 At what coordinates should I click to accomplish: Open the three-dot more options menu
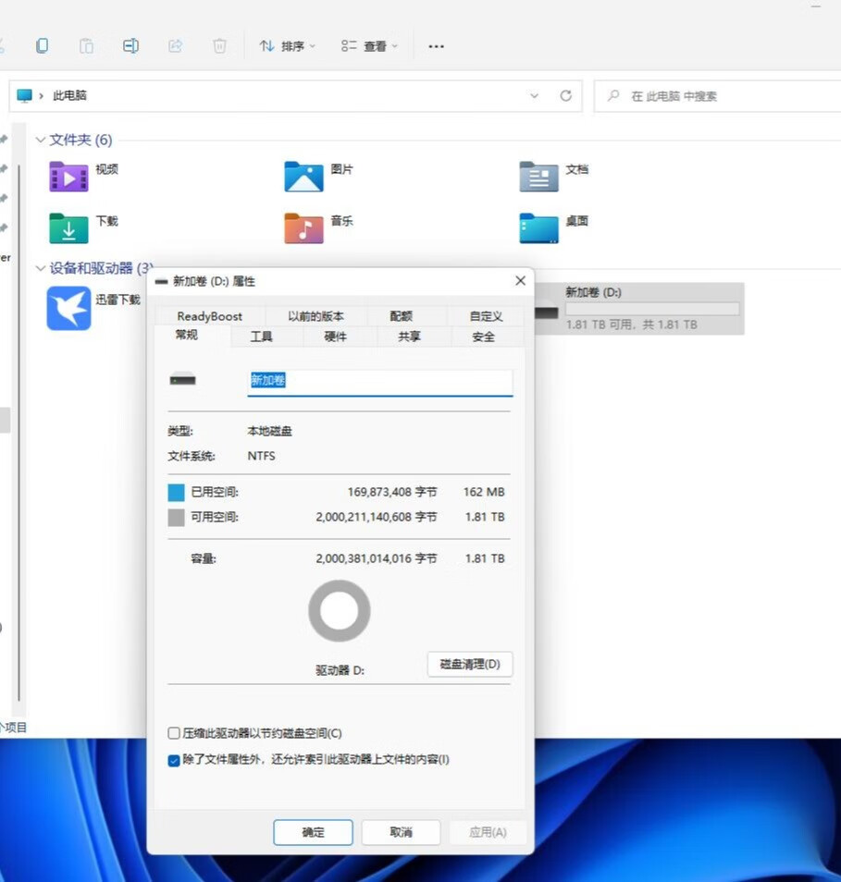click(x=436, y=46)
